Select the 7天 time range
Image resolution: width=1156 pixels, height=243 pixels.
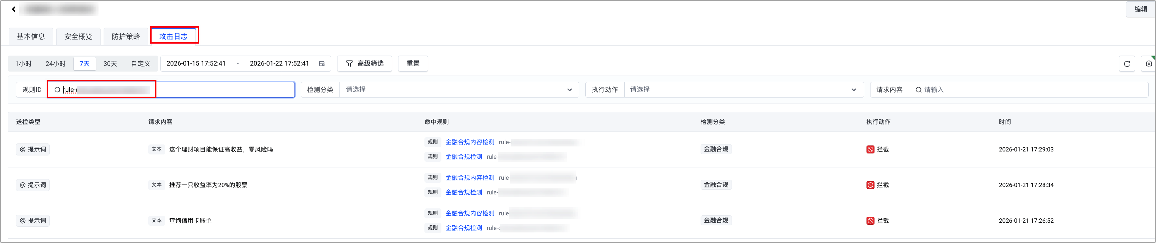click(x=84, y=64)
